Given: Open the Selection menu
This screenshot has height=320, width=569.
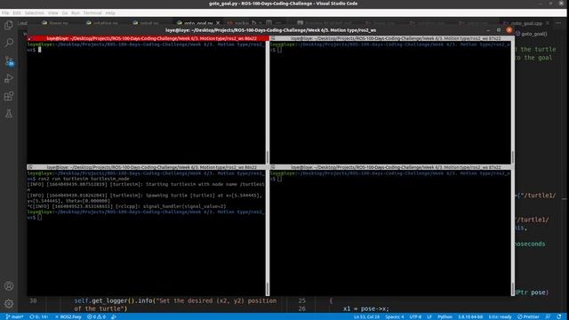Looking at the screenshot, I should click(x=34, y=12).
